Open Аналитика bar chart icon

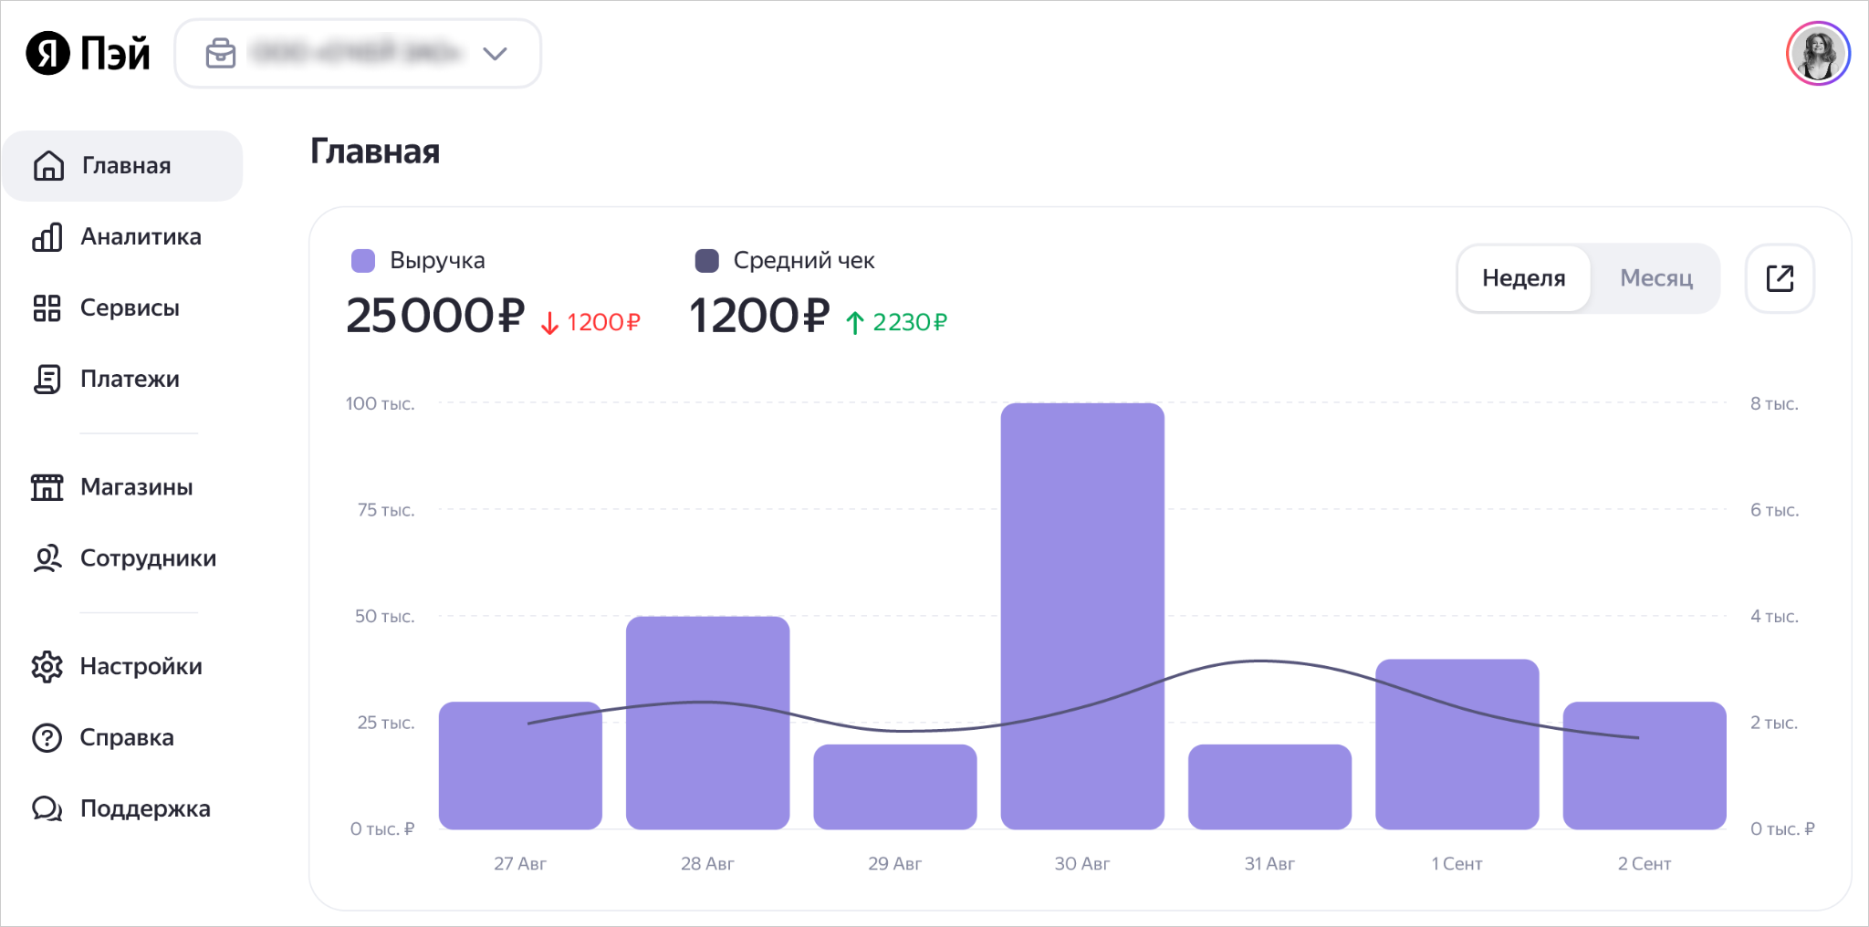tap(47, 237)
